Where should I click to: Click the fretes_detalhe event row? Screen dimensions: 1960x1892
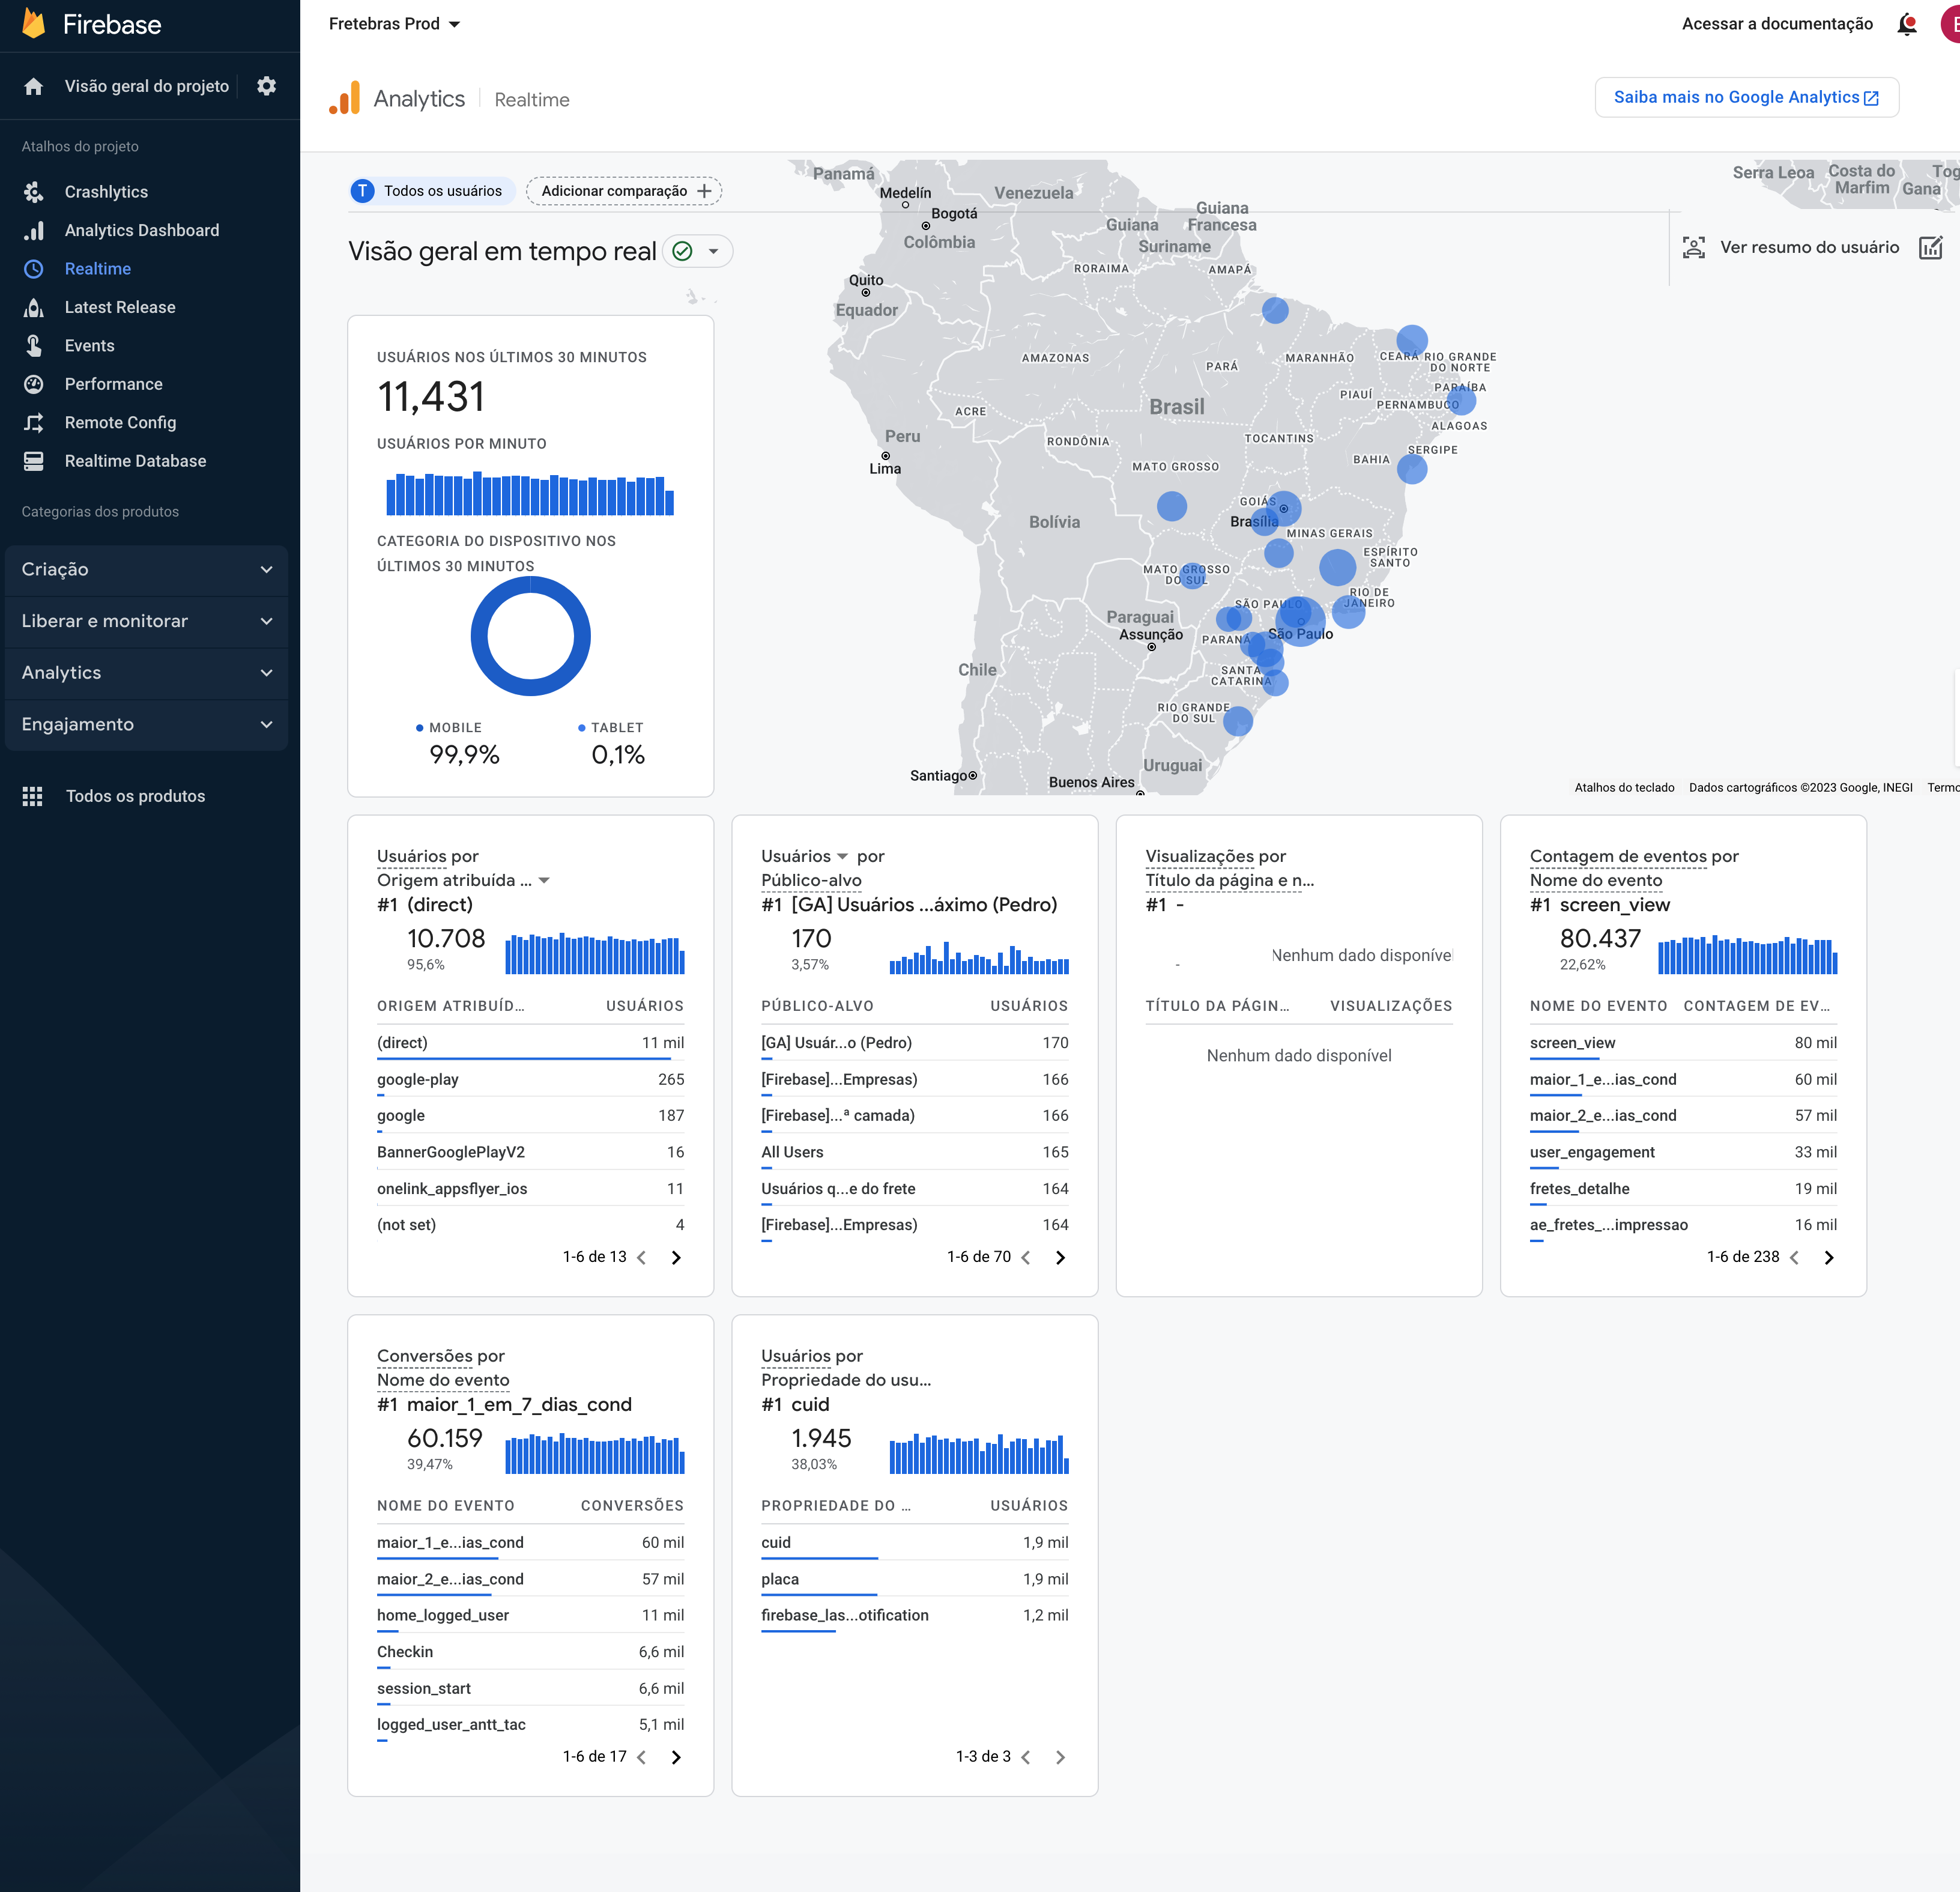pyautogui.click(x=1683, y=1189)
